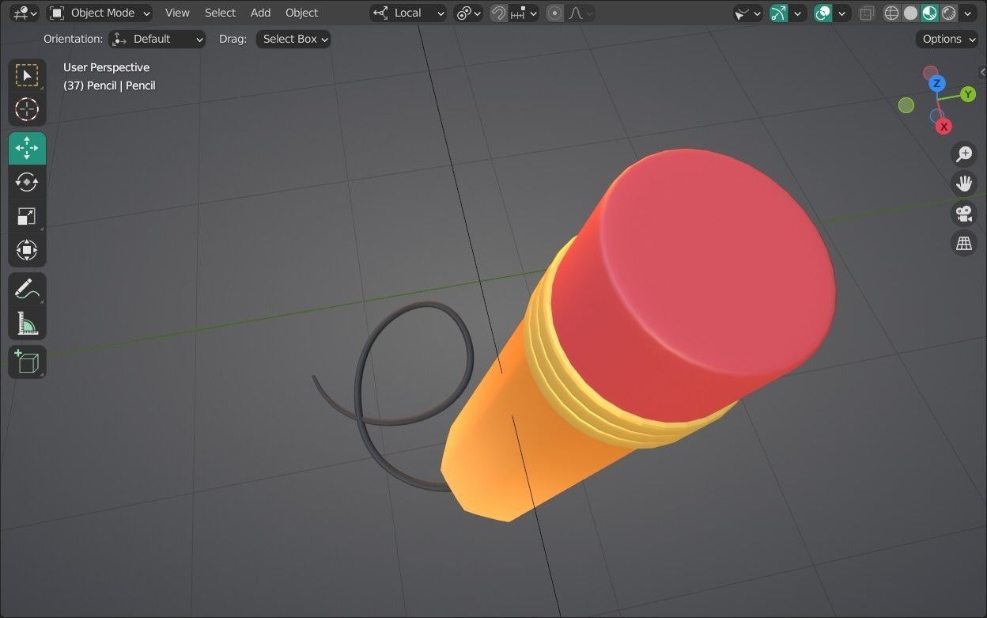
Task: Switch to material preview shading
Action: [x=930, y=13]
